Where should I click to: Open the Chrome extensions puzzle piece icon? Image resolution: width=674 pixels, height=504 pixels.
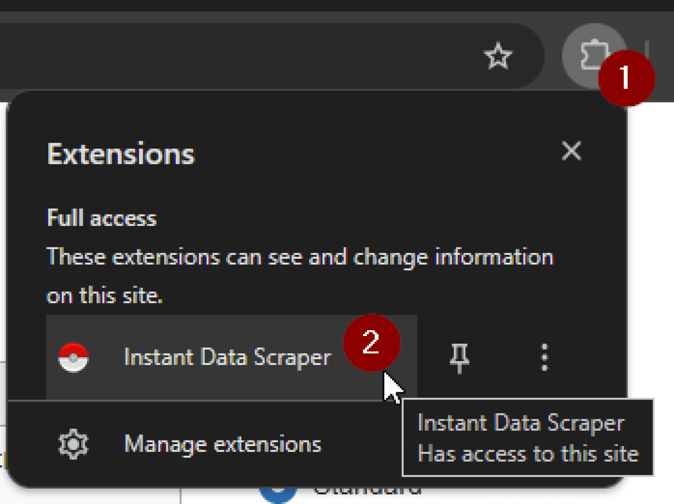coord(593,55)
